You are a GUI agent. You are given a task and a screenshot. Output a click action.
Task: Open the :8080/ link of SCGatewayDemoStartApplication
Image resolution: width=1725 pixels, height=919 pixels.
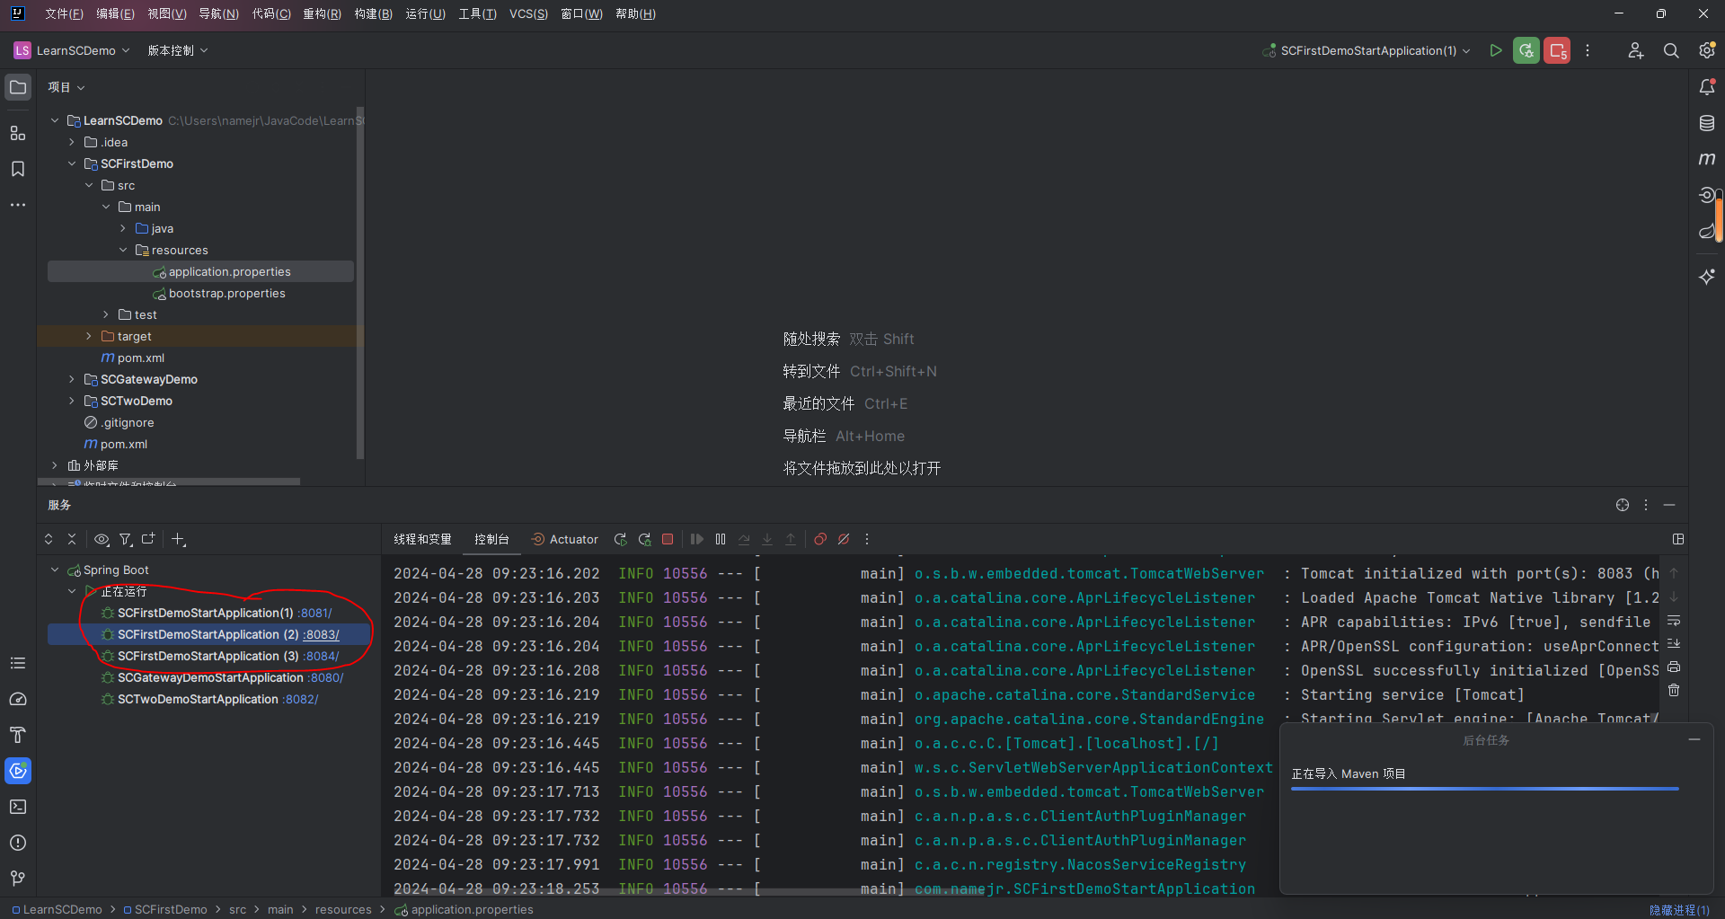click(x=325, y=677)
